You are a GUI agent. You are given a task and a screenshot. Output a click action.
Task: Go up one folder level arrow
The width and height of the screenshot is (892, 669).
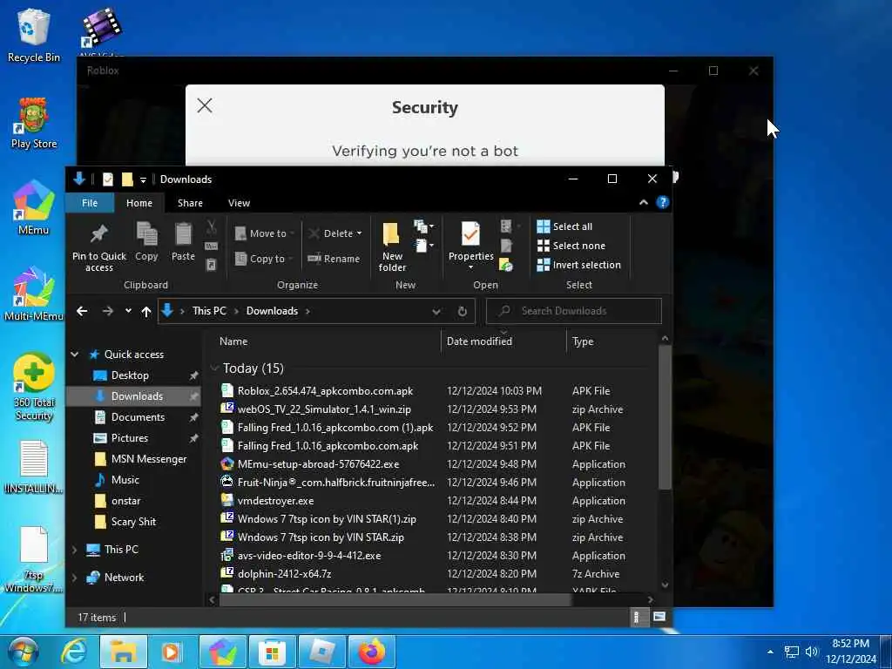pyautogui.click(x=146, y=311)
